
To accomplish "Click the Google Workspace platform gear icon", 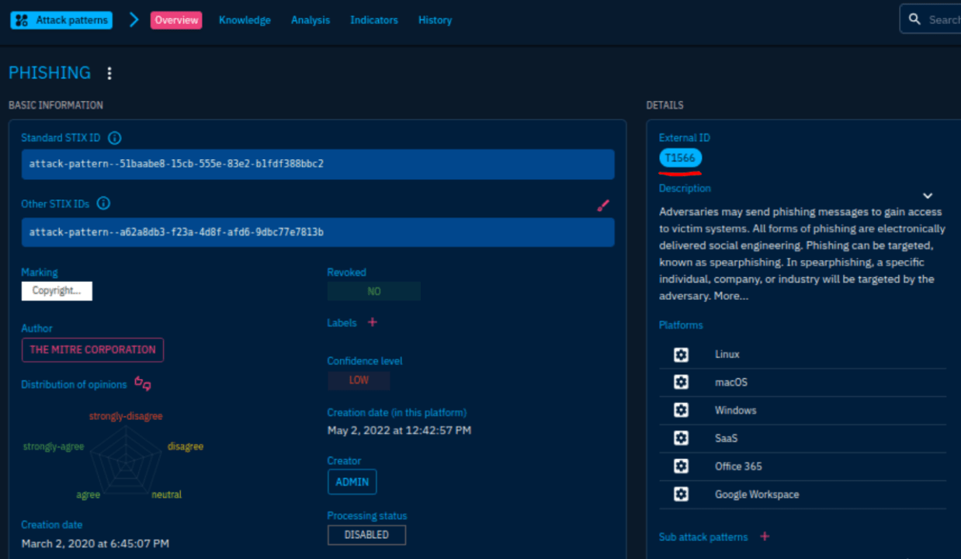I will (681, 494).
